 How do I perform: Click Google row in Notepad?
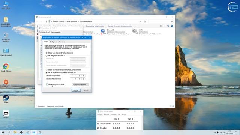[x=115, y=128]
